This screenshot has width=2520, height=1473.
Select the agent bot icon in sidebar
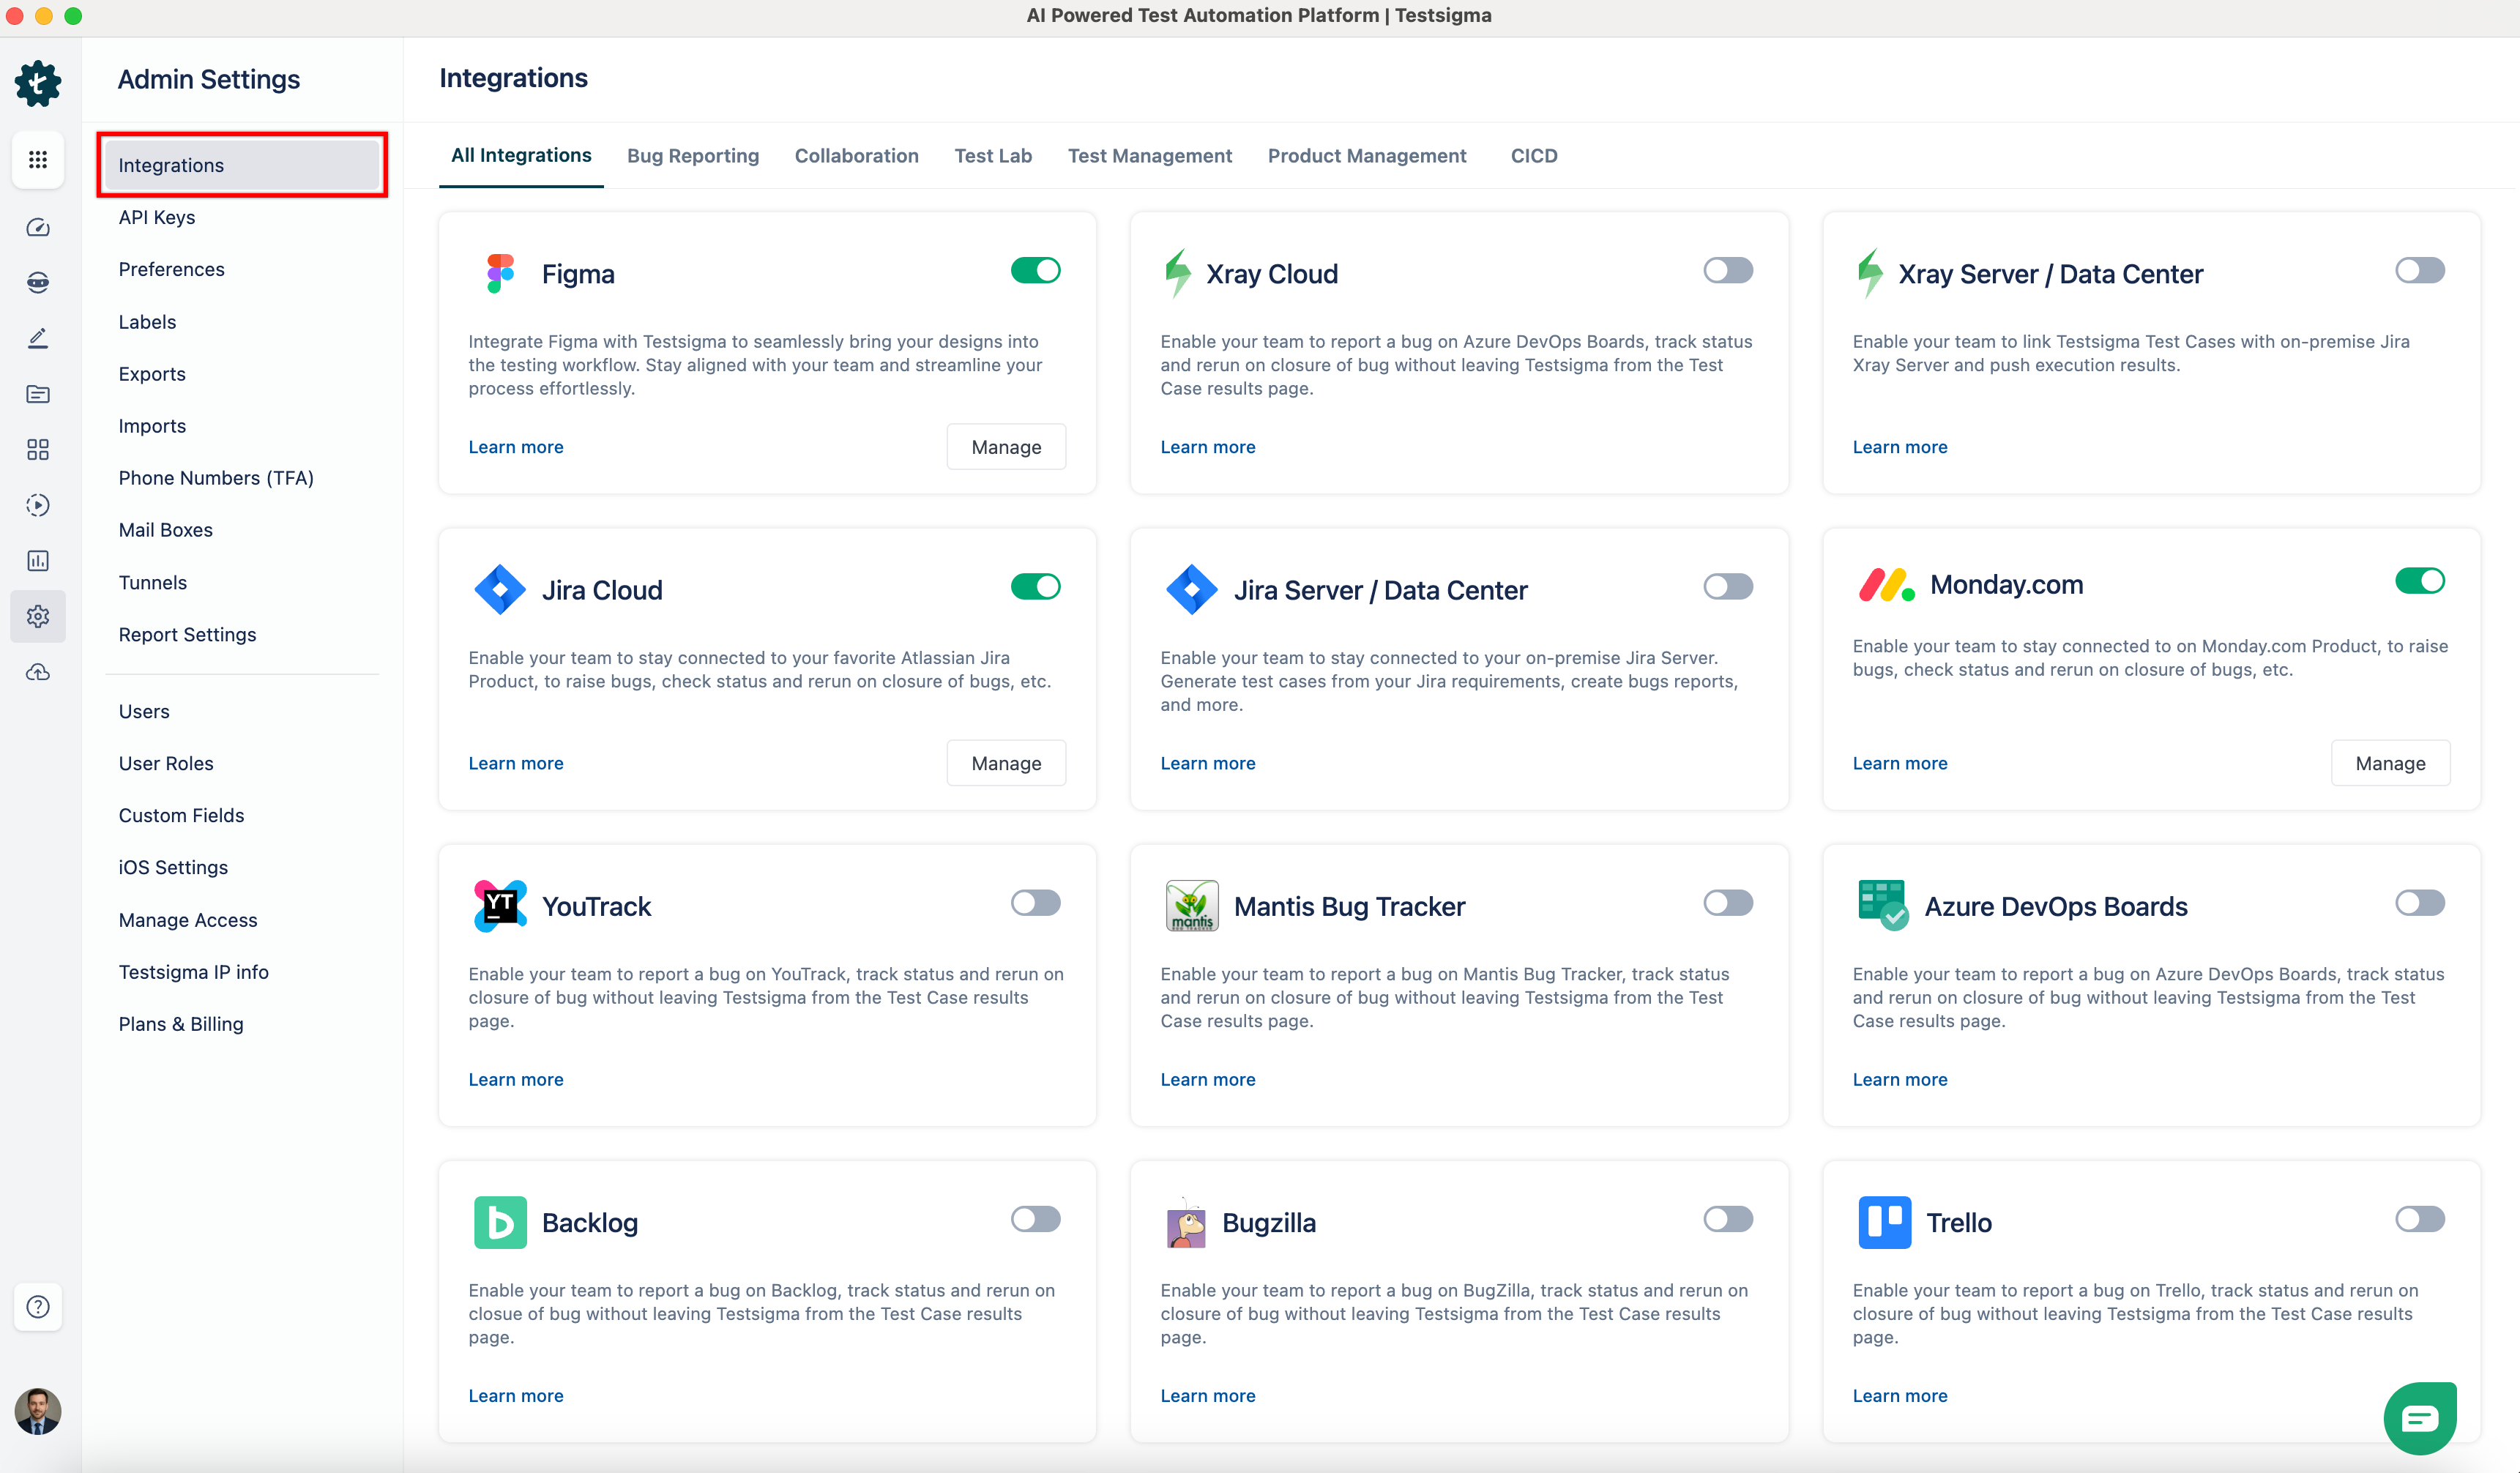(x=37, y=282)
